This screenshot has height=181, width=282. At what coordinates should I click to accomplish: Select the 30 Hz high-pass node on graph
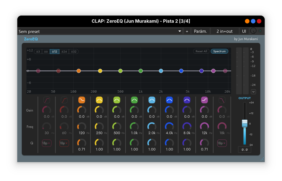[38, 71]
